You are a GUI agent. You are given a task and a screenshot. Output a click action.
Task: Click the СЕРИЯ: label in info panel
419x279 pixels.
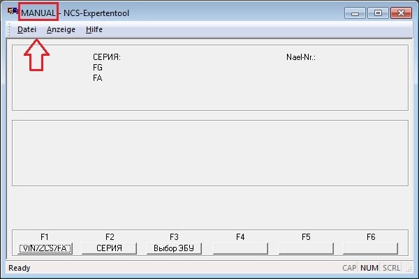tap(107, 57)
